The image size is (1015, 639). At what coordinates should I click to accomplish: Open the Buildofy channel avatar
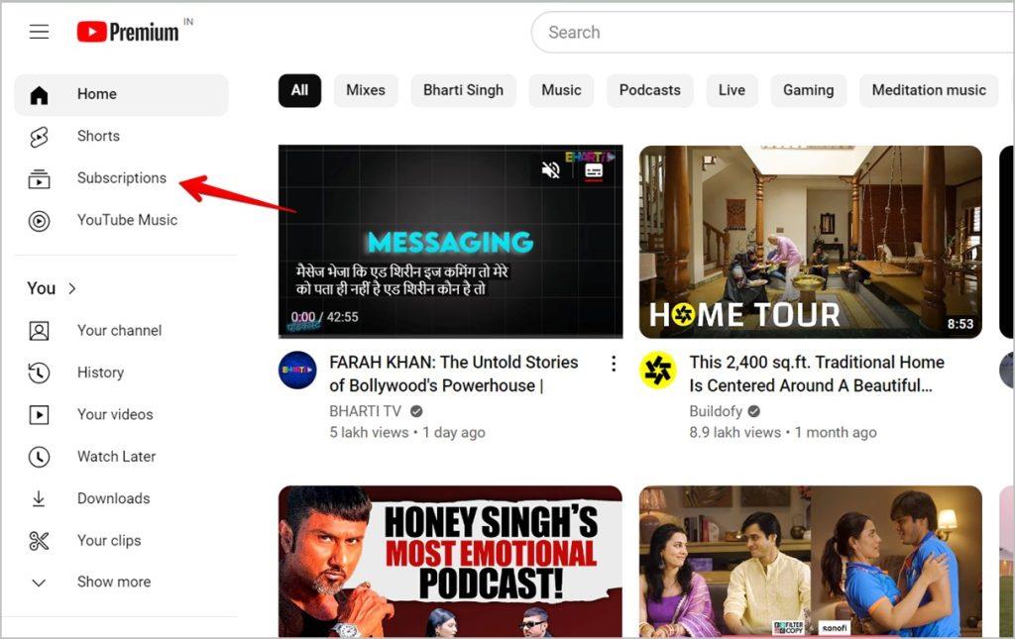(658, 370)
